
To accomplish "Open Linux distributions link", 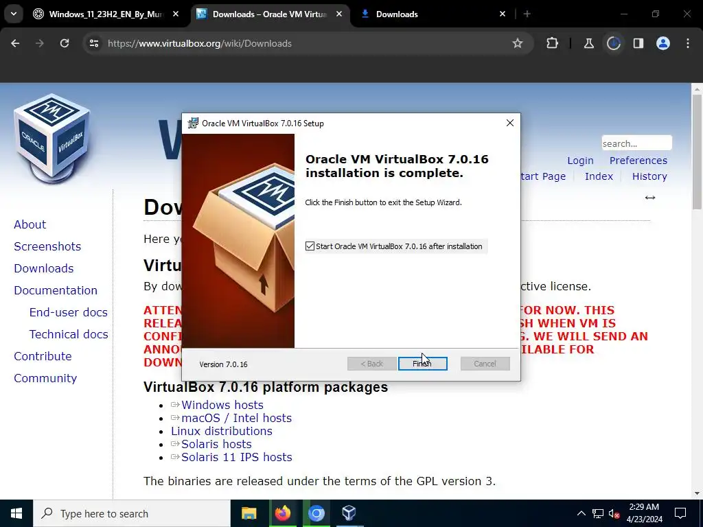I will point(222,431).
